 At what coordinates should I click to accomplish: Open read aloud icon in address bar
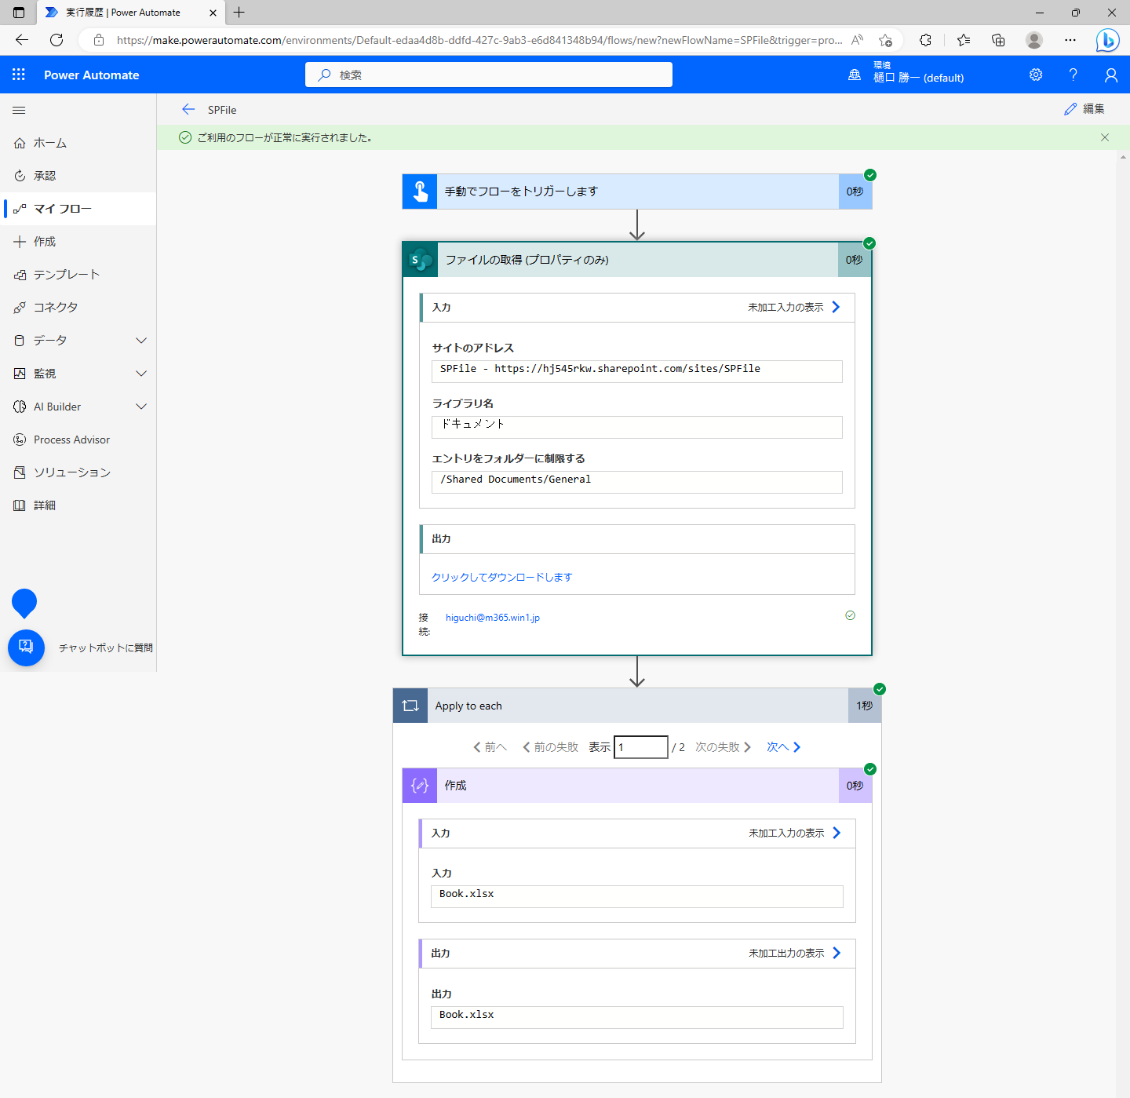click(x=858, y=40)
